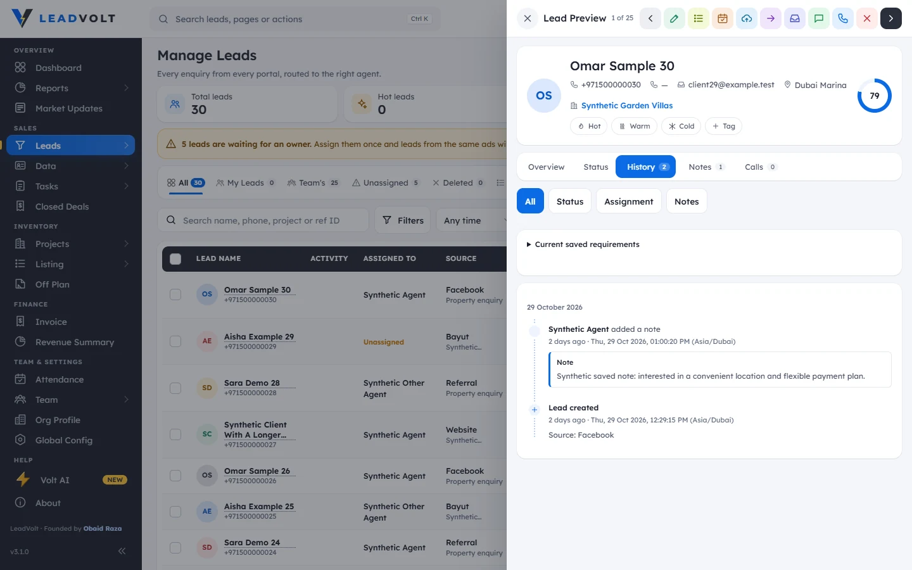Viewport: 912px width, 570px height.
Task: Mark lead as Hot tag
Action: click(x=589, y=126)
